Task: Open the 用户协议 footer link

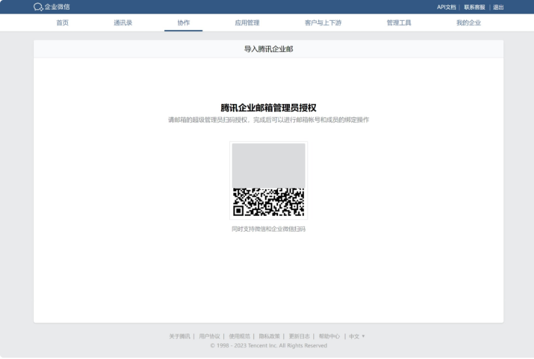Action: tap(210, 336)
